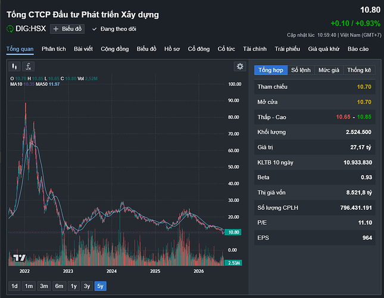The width and height of the screenshot is (384, 298).
Task: Click the Beta value 0.93
Action: pos(366,178)
